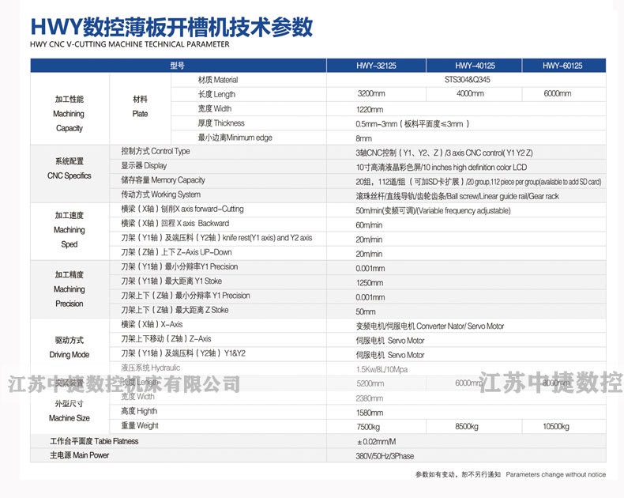Image resolution: width=624 pixels, height=498 pixels.
Task: Click the 1220mm width value
Action: pos(370,110)
